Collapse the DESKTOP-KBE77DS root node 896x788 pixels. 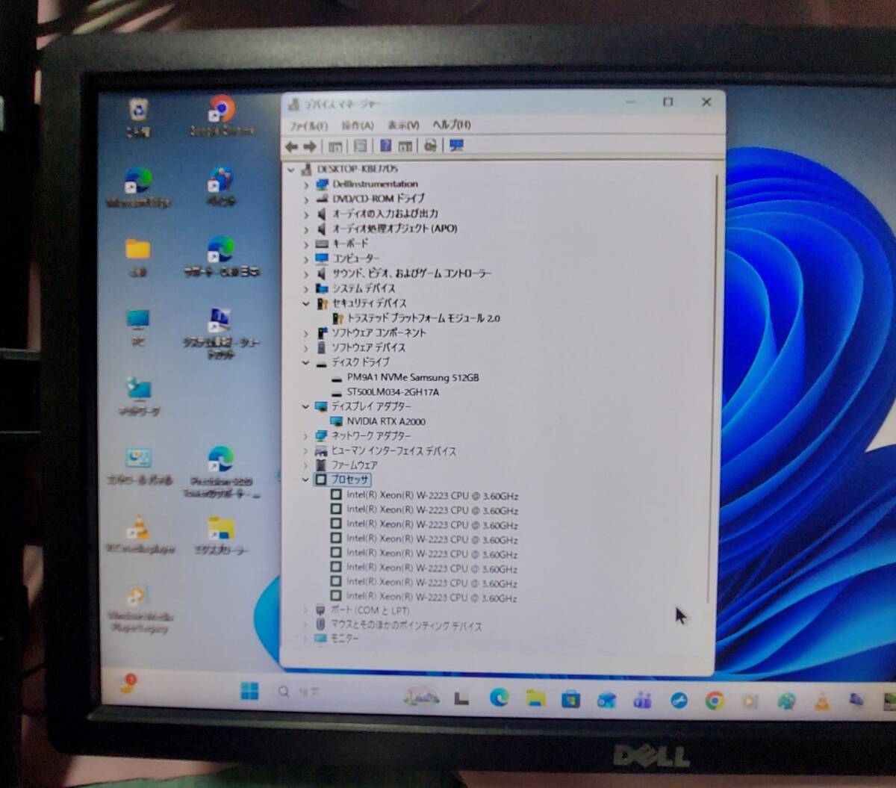click(x=291, y=170)
